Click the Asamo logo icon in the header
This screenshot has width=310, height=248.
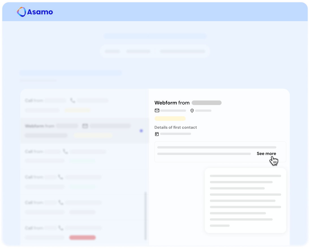21,12
